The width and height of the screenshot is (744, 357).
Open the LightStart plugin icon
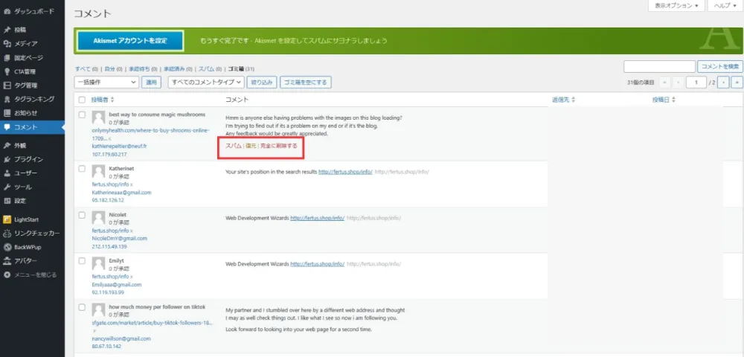point(7,219)
